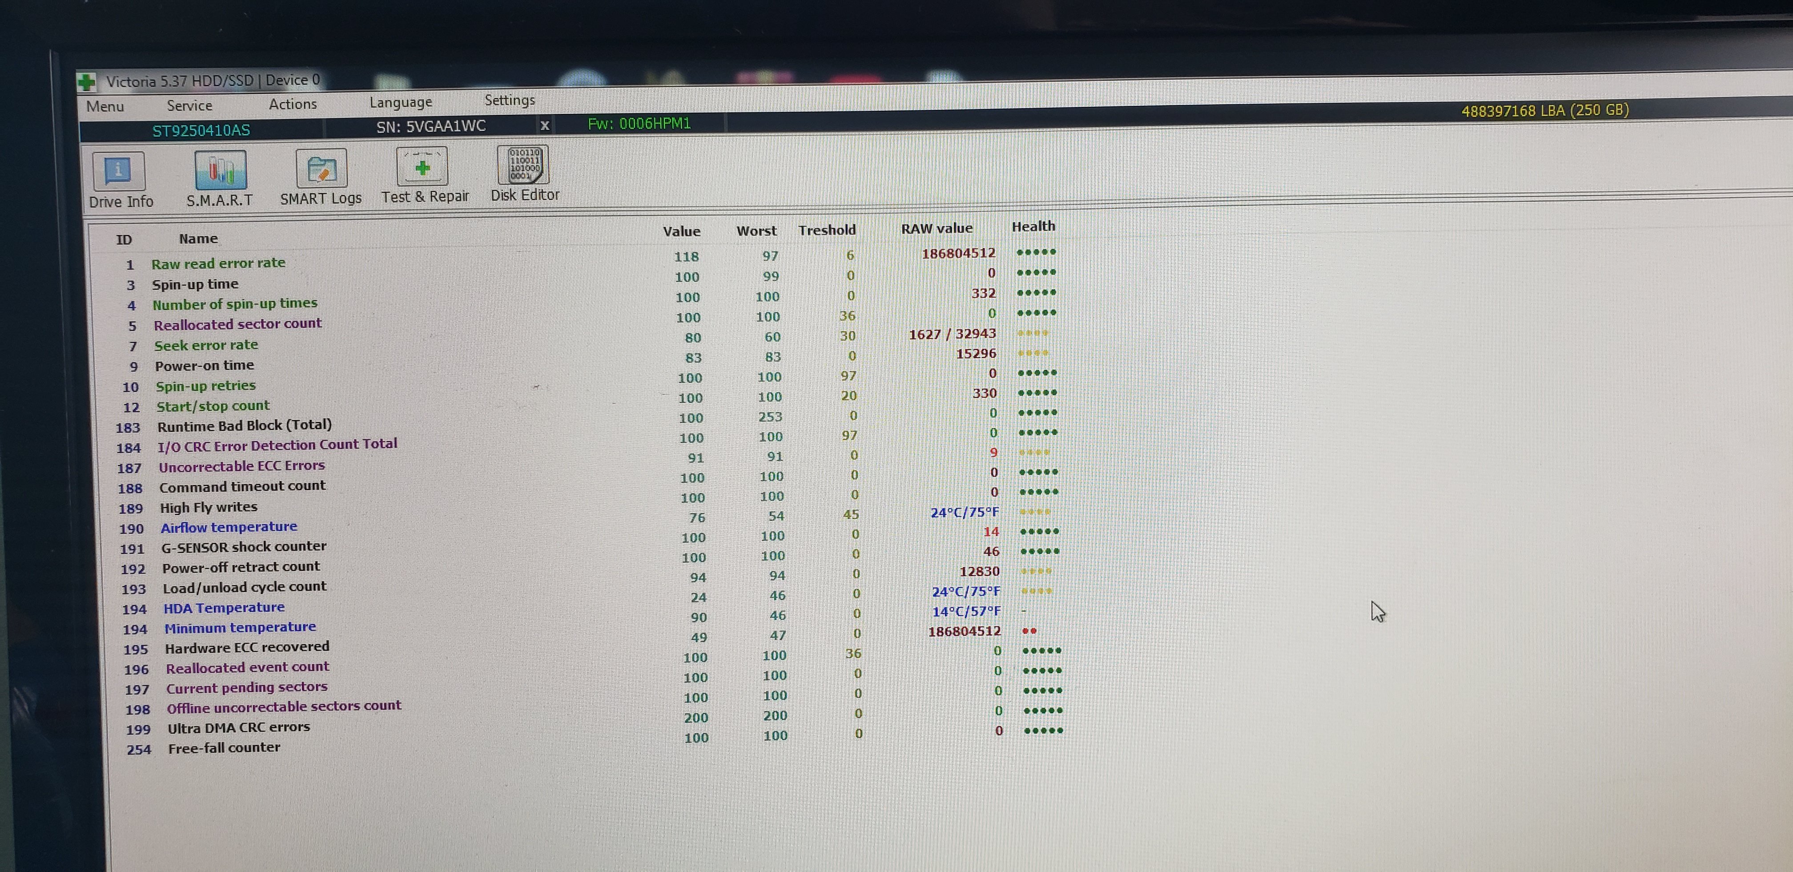Click the raw value 46 for Power-off retract
Viewport: 1793px width, 872px height.
991,552
